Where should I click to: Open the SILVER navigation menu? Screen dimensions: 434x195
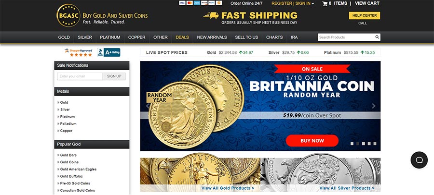[85, 37]
